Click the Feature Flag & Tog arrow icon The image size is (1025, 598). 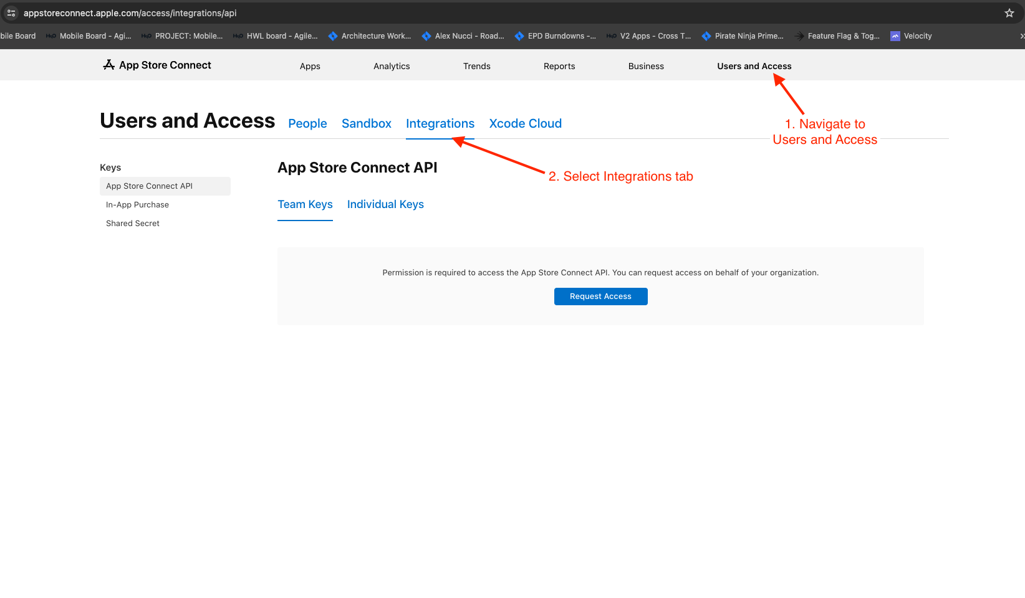[799, 36]
